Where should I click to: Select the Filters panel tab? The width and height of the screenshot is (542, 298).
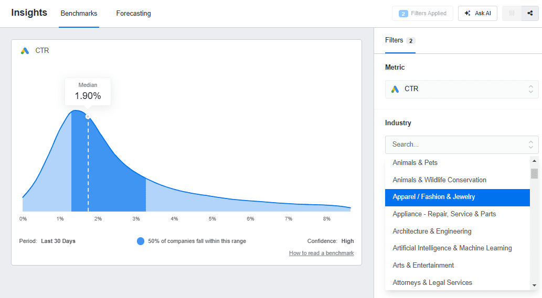tap(394, 40)
